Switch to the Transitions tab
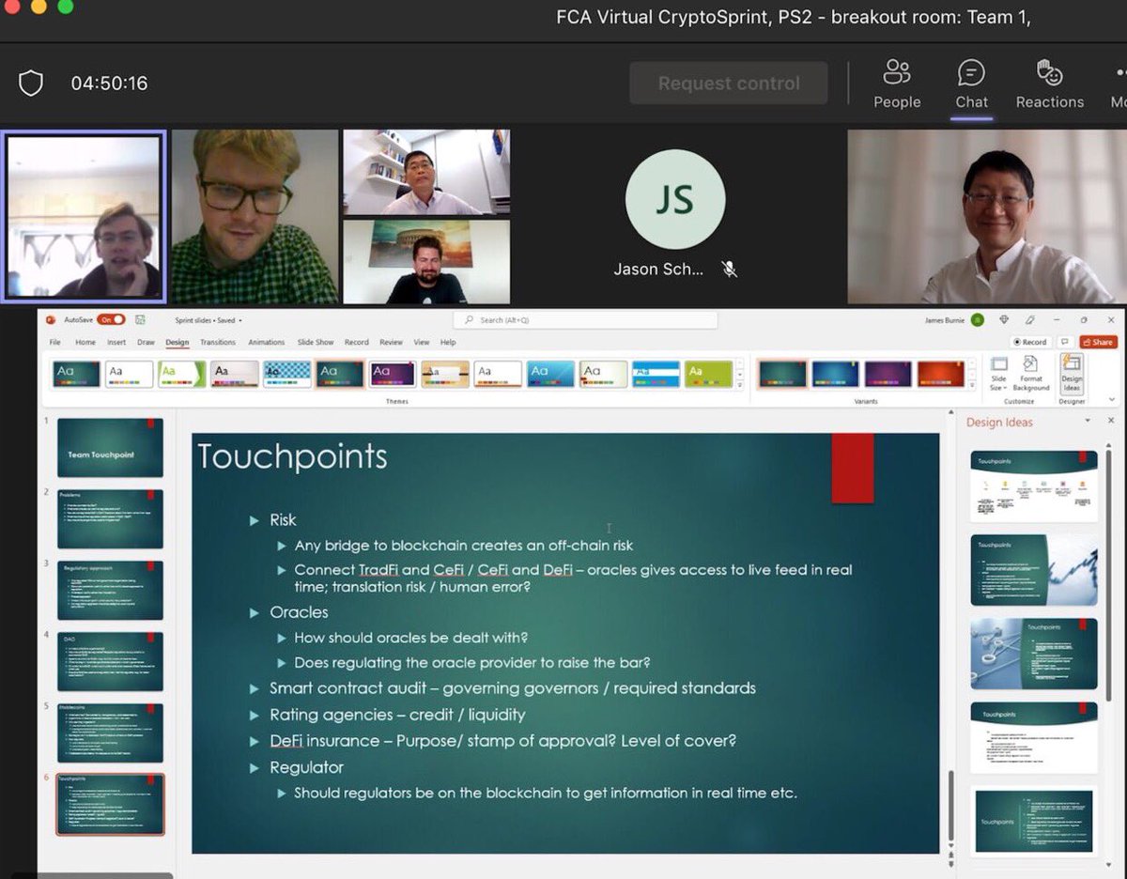The image size is (1127, 879). click(218, 343)
